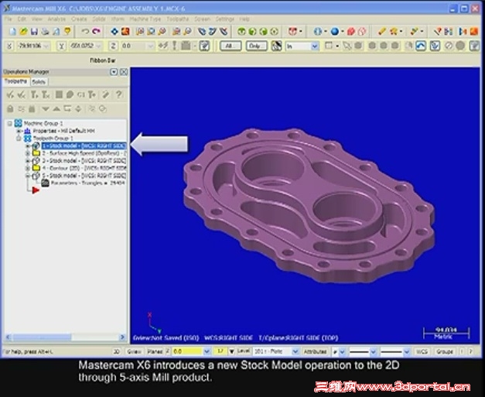Select operation 4 - Contour (2D) row
Image resolution: width=485 pixels, height=397 pixels.
click(84, 168)
